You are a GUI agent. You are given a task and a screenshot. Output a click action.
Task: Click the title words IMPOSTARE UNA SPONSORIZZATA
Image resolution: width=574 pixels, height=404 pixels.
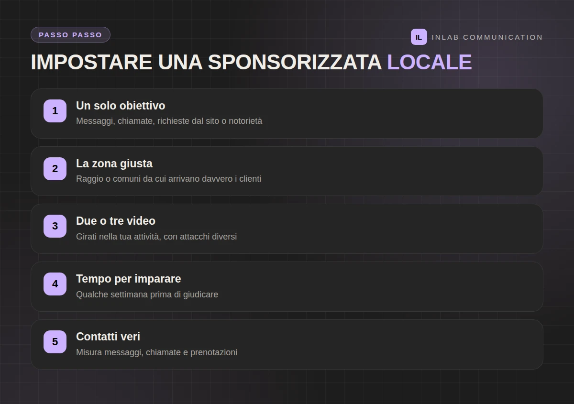[206, 62]
